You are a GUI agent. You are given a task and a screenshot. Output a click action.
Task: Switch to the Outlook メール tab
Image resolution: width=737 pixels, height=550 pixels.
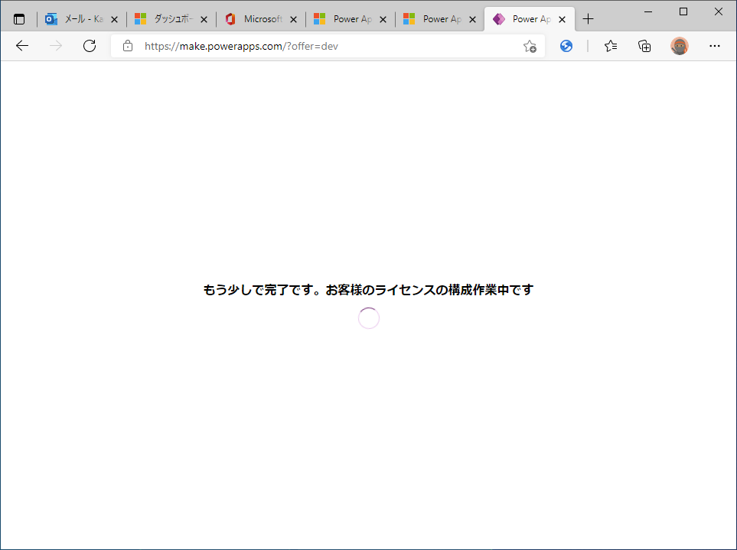[81, 19]
